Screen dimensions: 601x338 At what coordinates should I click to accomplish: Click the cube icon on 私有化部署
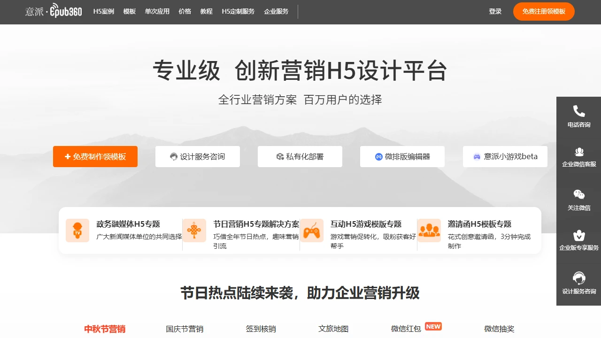(280, 157)
